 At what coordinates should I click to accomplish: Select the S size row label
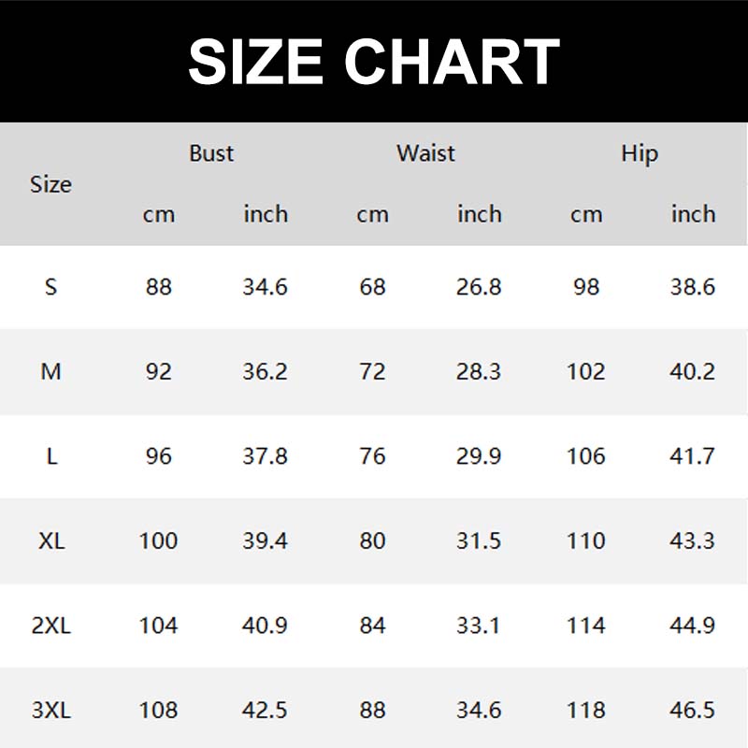pos(50,287)
